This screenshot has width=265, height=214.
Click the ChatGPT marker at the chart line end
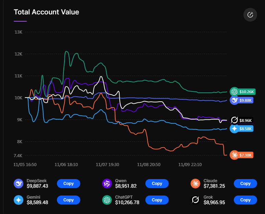click(234, 91)
